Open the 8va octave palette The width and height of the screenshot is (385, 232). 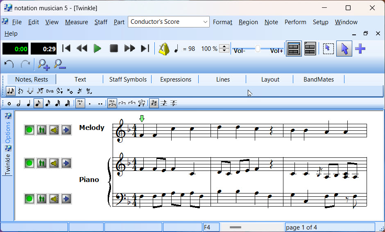click(x=50, y=91)
